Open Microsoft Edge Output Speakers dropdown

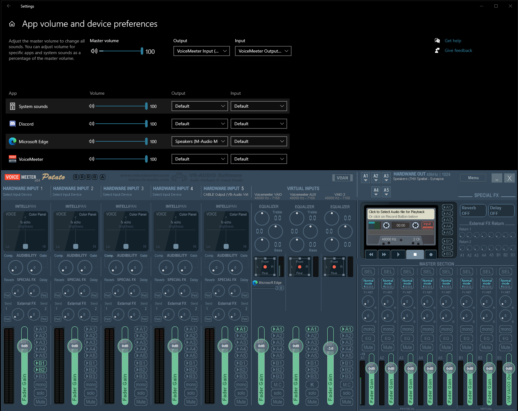[199, 141]
